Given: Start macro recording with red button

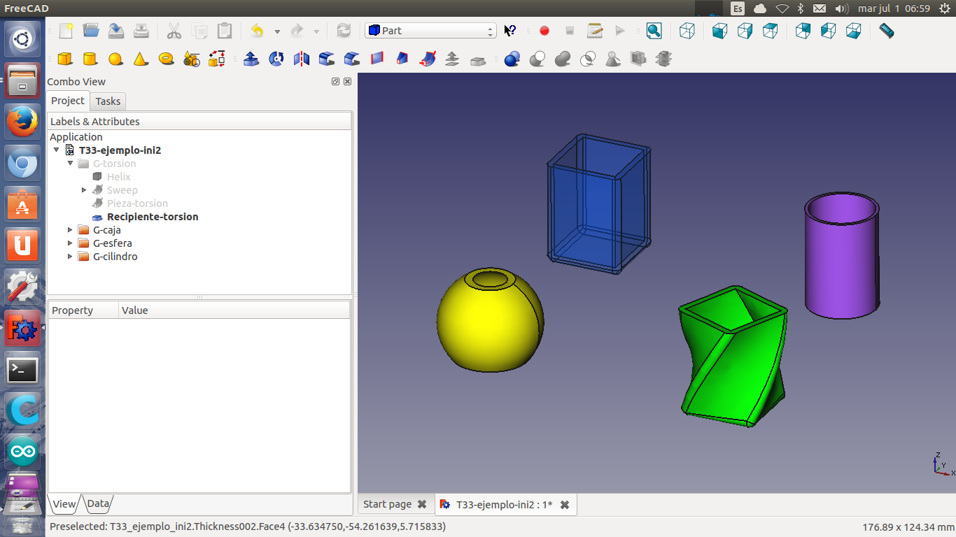Looking at the screenshot, I should click(544, 31).
